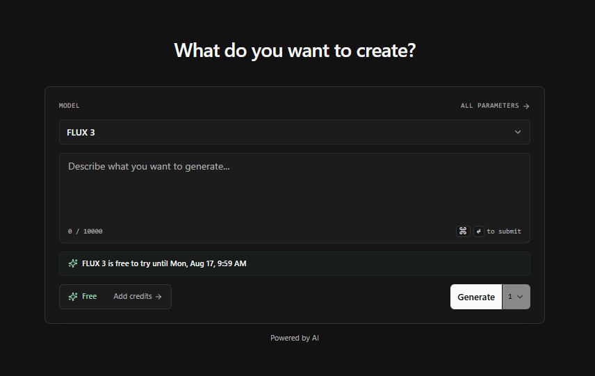Click the Powered by AI text

pyautogui.click(x=295, y=338)
